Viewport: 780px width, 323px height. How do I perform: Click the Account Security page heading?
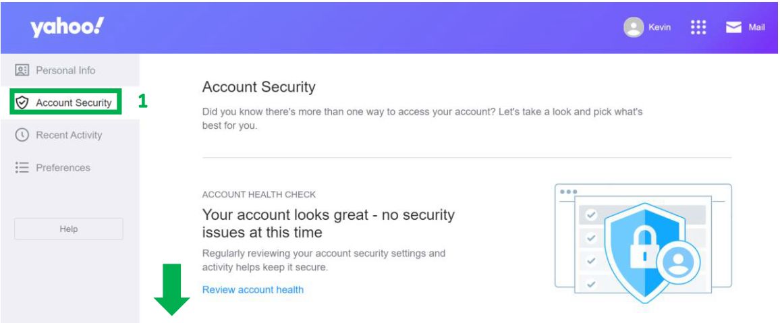coord(258,87)
